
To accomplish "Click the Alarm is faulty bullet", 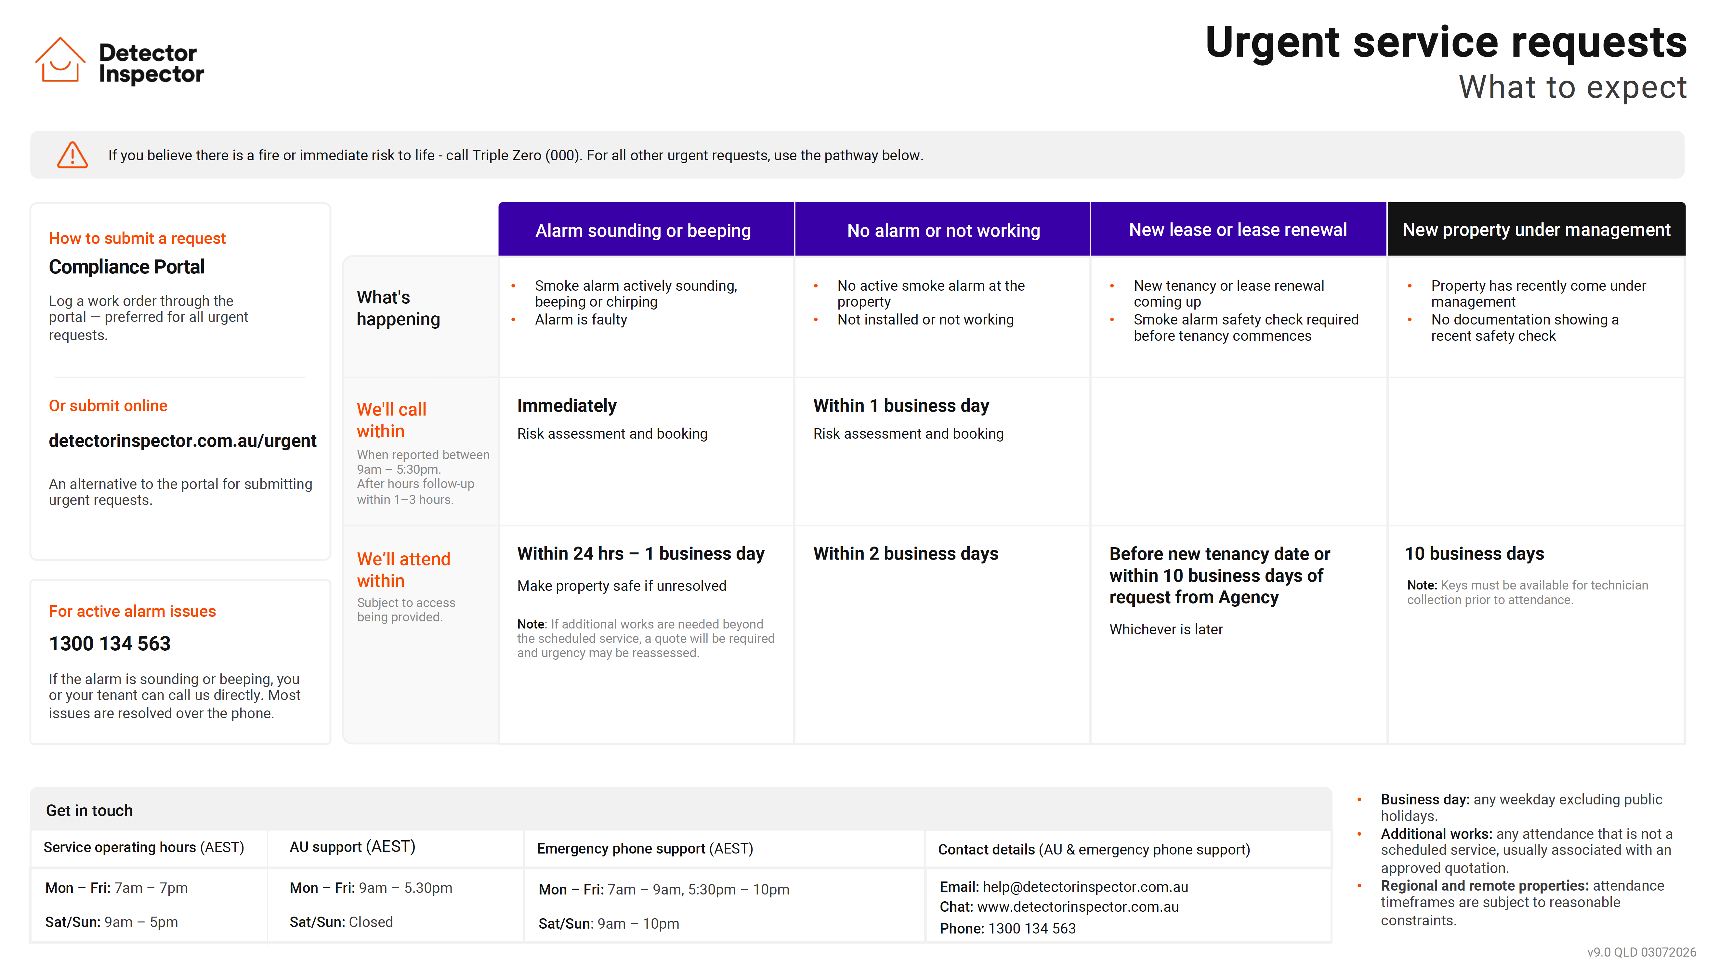I will point(581,320).
